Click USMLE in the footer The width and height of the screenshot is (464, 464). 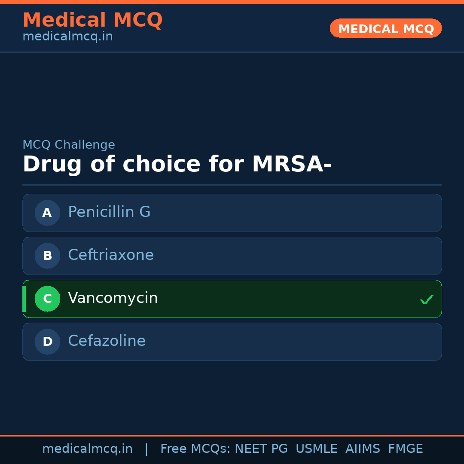pos(316,449)
